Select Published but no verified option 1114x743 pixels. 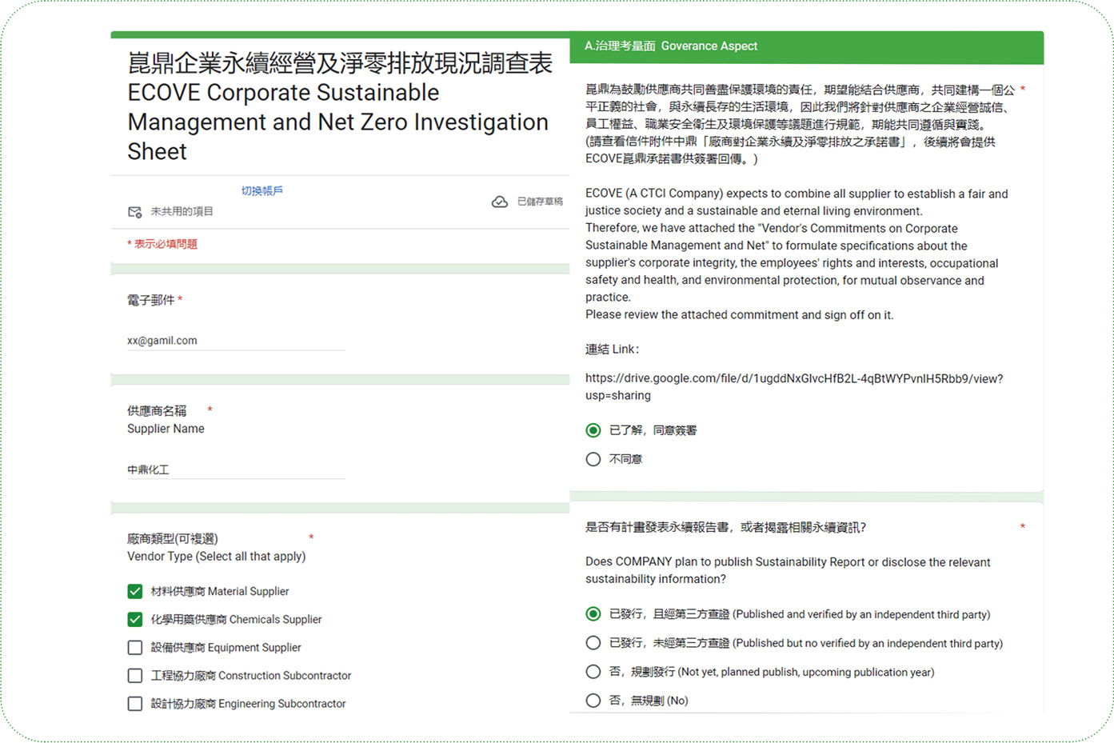pyautogui.click(x=593, y=643)
